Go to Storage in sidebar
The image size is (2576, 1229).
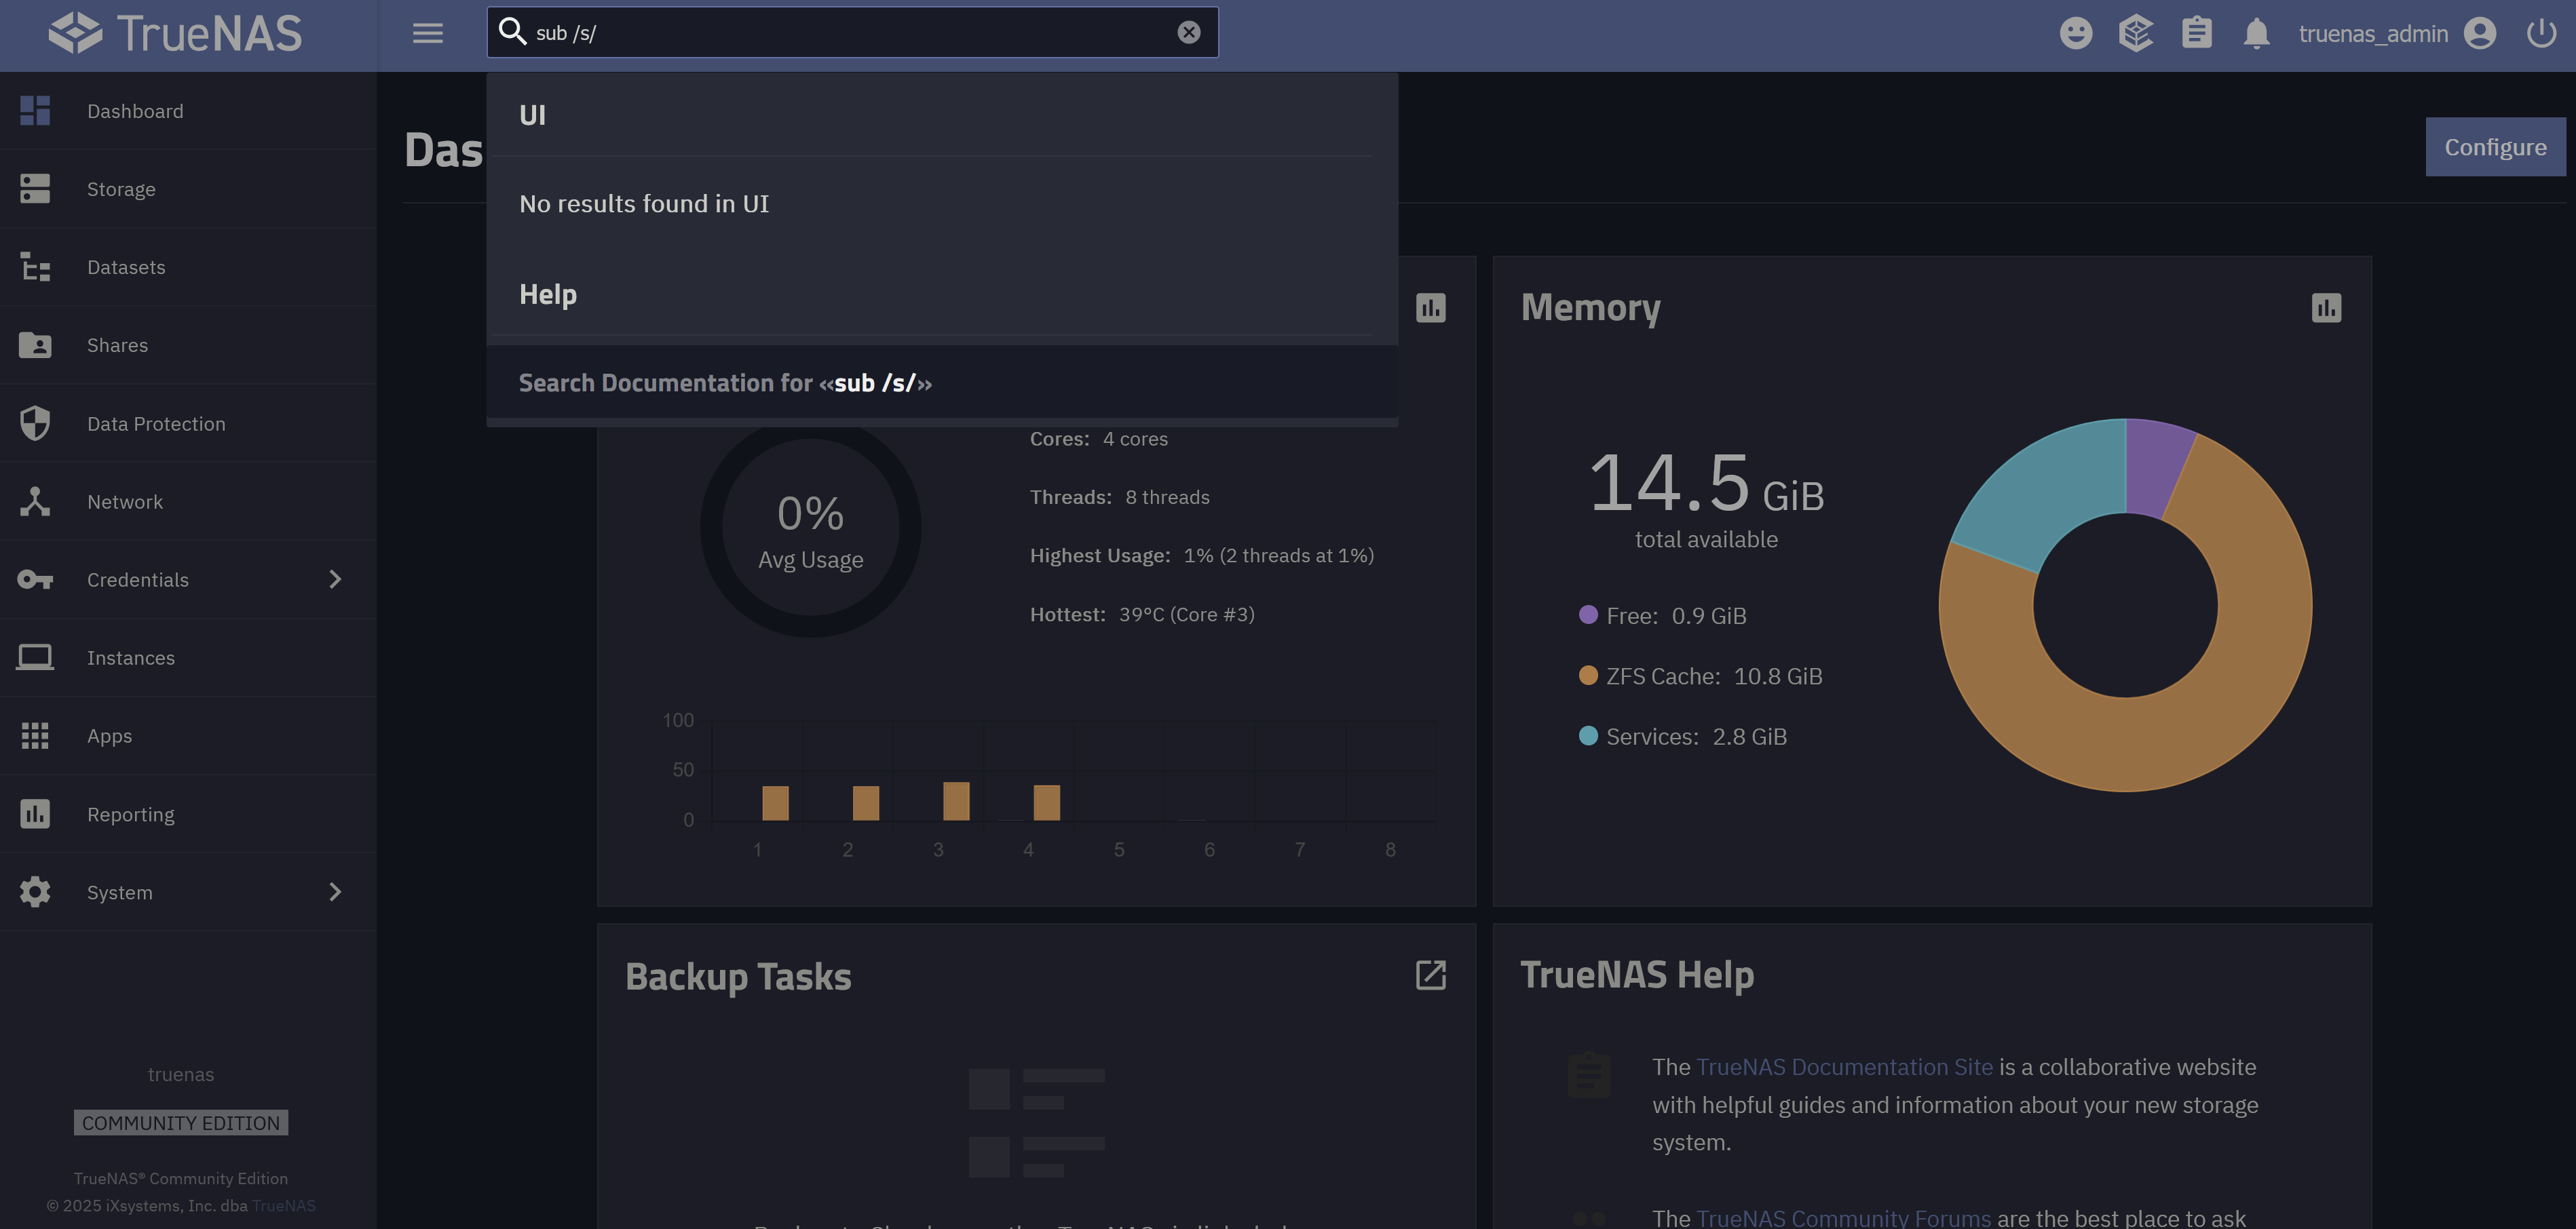121,189
